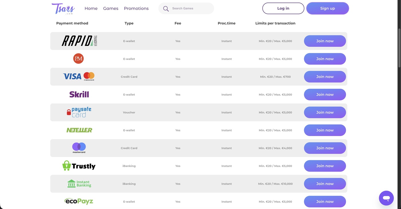Viewport: 401px width, 209px height.
Task: Click the 'Fee' column header
Action: click(178, 23)
